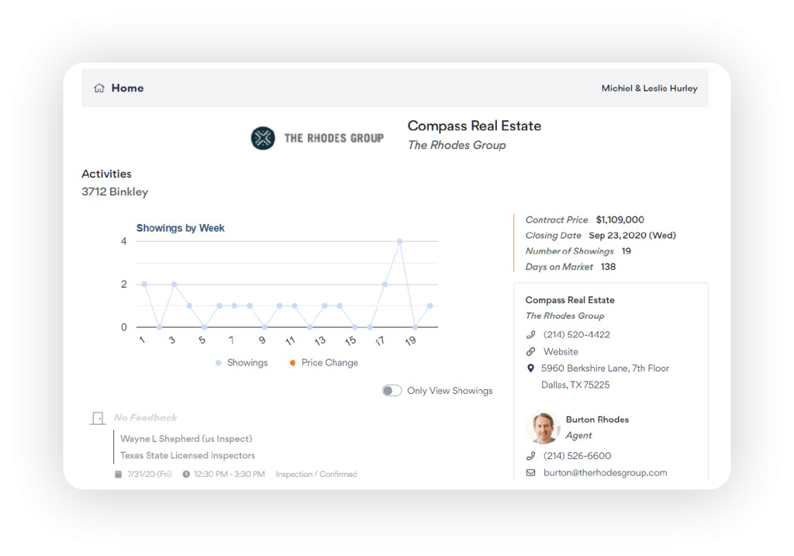This screenshot has height=556, width=794.
Task: Open the Website link
Action: click(x=561, y=352)
